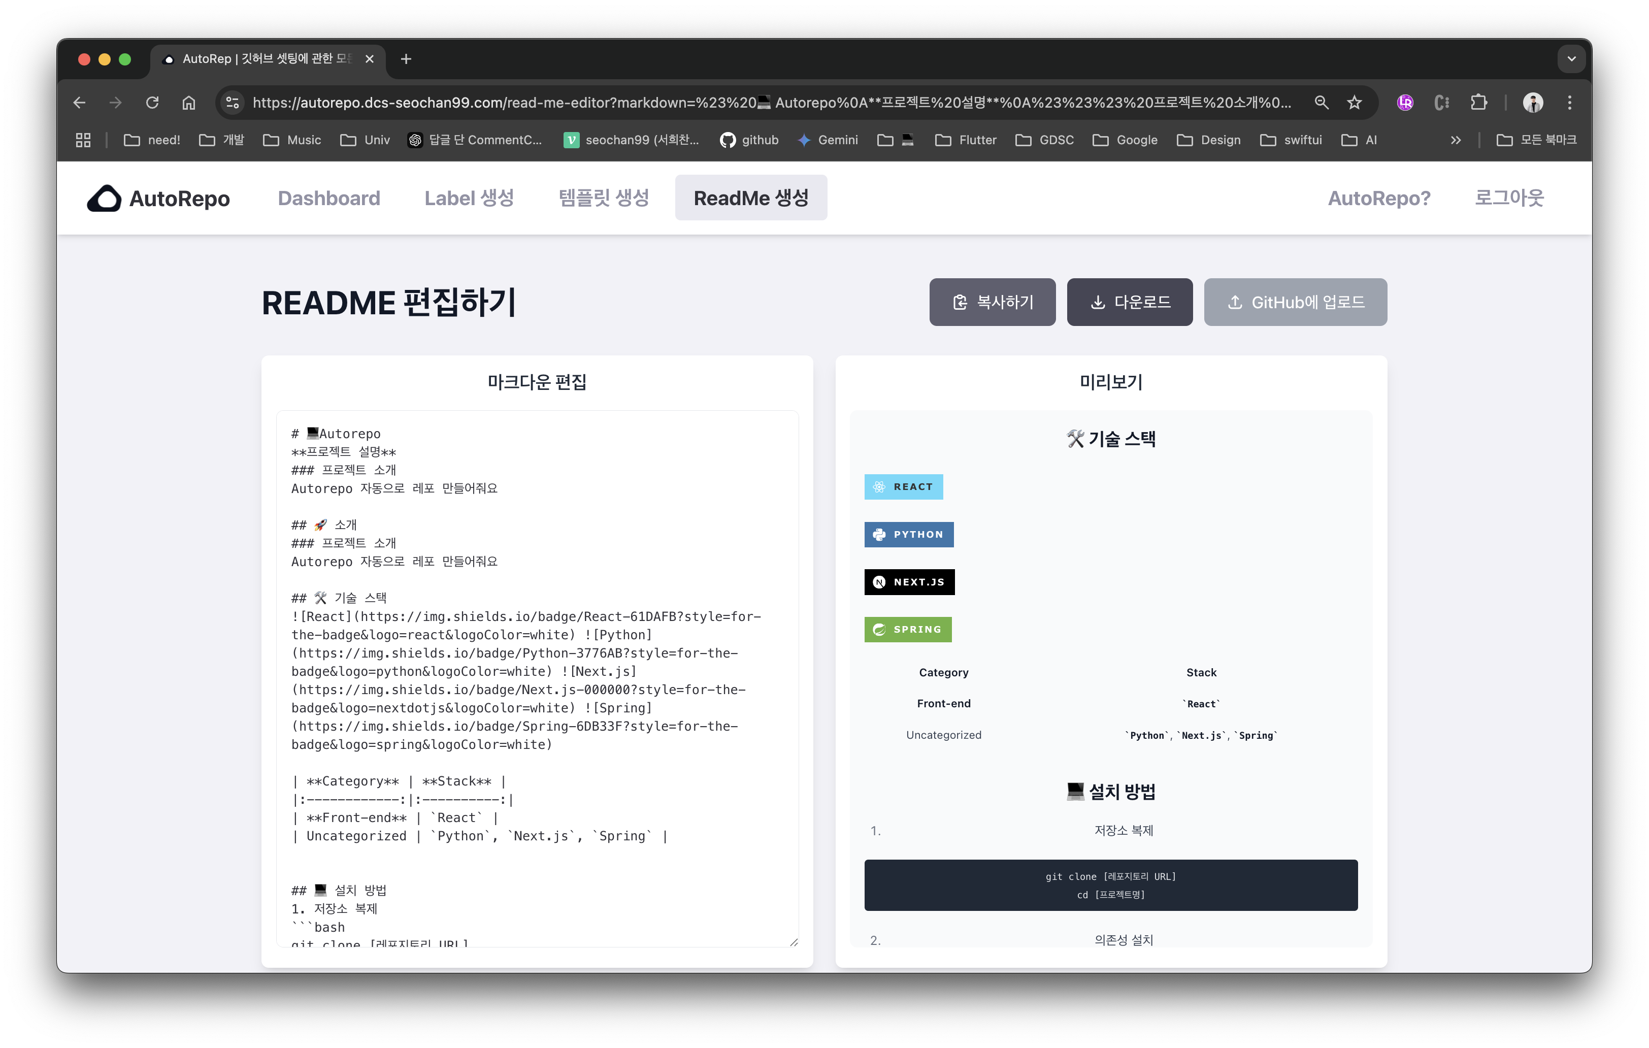1649x1048 pixels.
Task: Open a new browser tab
Action: pos(406,59)
